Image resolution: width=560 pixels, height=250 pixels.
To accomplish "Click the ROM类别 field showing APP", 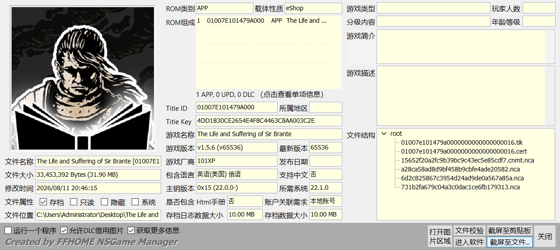I will point(224,8).
